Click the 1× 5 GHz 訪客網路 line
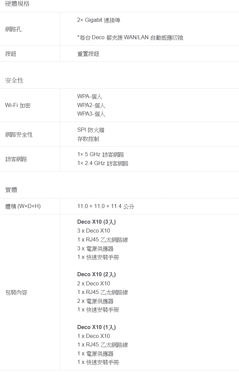The width and height of the screenshot is (239, 385). coord(101,154)
